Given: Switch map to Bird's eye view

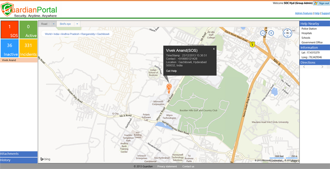Looking at the screenshot, I should point(65,24).
